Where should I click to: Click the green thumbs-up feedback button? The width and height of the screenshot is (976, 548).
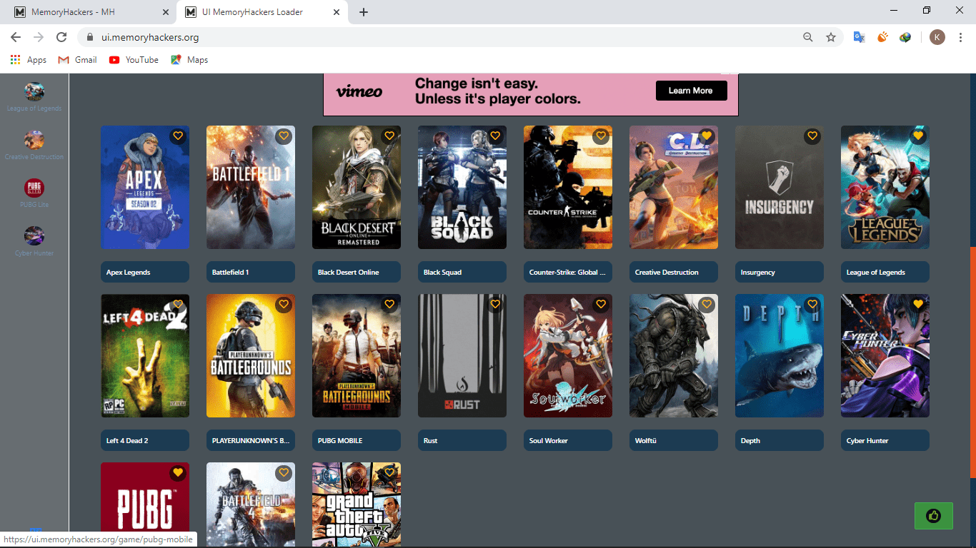(x=934, y=516)
